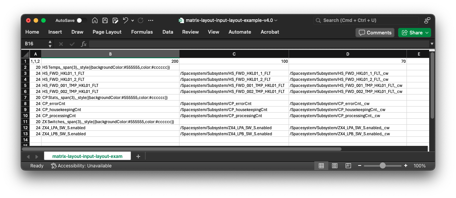
Task: Click the Cancel X icon in formula bar
Action: pos(61,44)
